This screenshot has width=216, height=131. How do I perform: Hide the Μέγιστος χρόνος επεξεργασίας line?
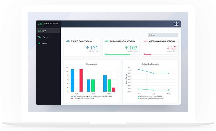pyautogui.click(x=150, y=96)
